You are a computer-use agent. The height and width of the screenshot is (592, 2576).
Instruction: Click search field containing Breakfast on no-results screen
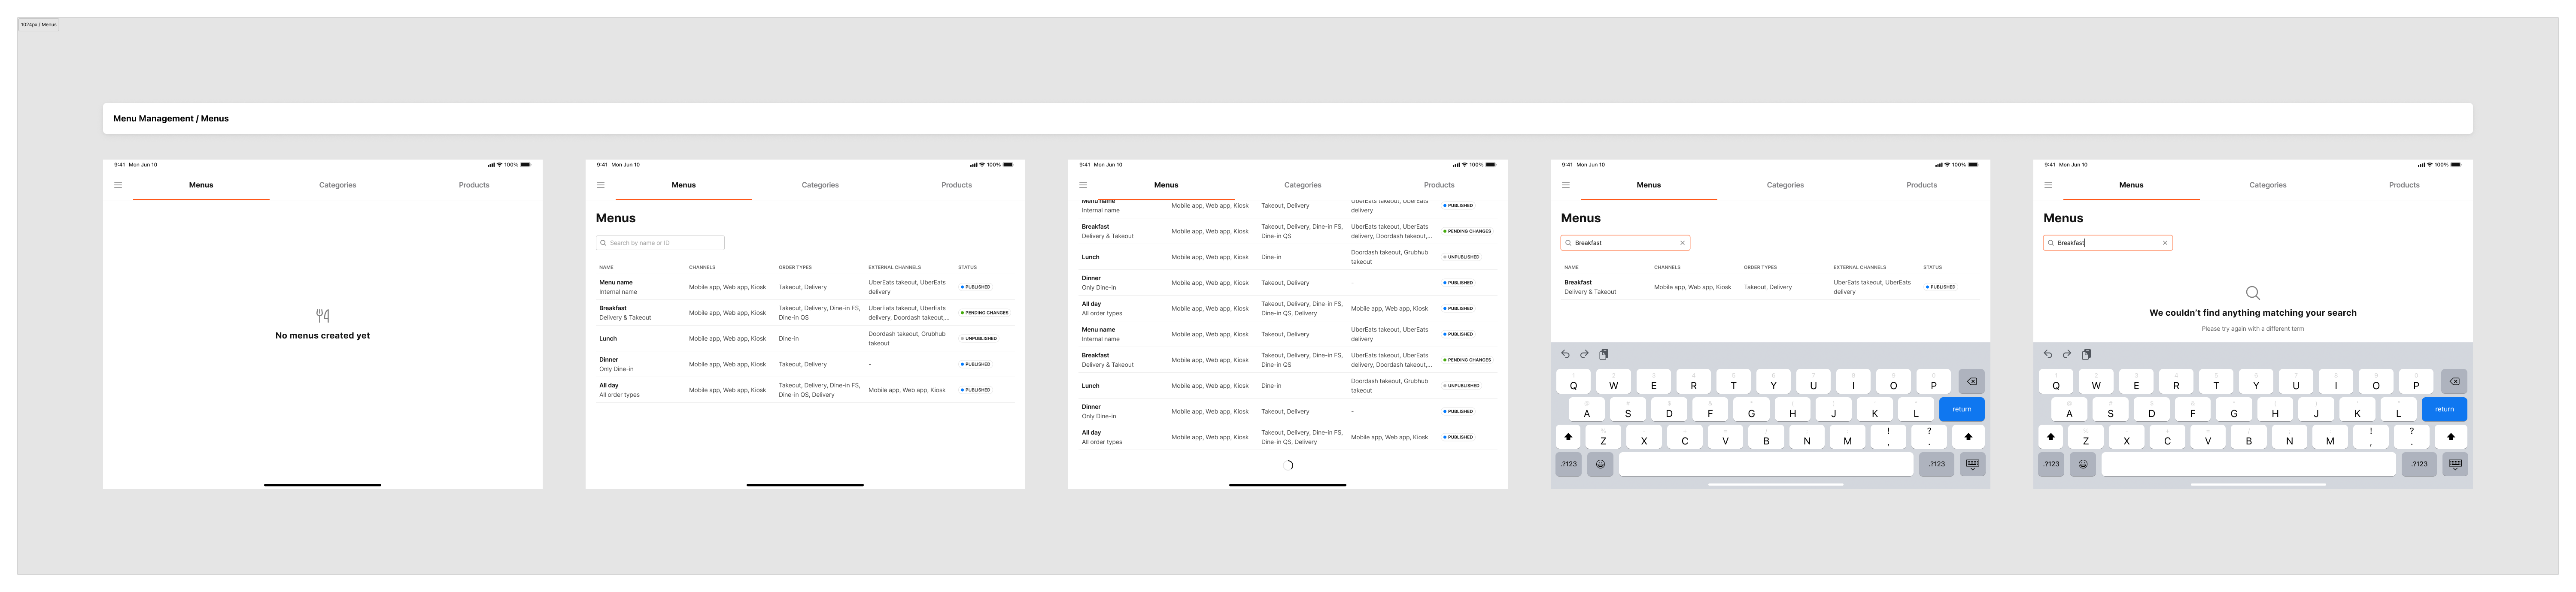click(x=2107, y=243)
